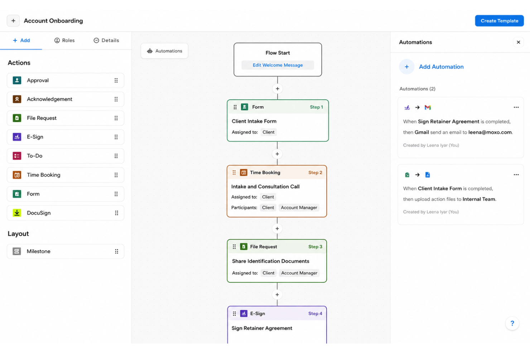Click the Account Onboarding title

pyautogui.click(x=53, y=21)
